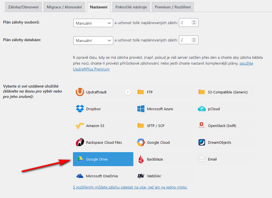
Task: Select the pCloud icon
Action: point(202,109)
